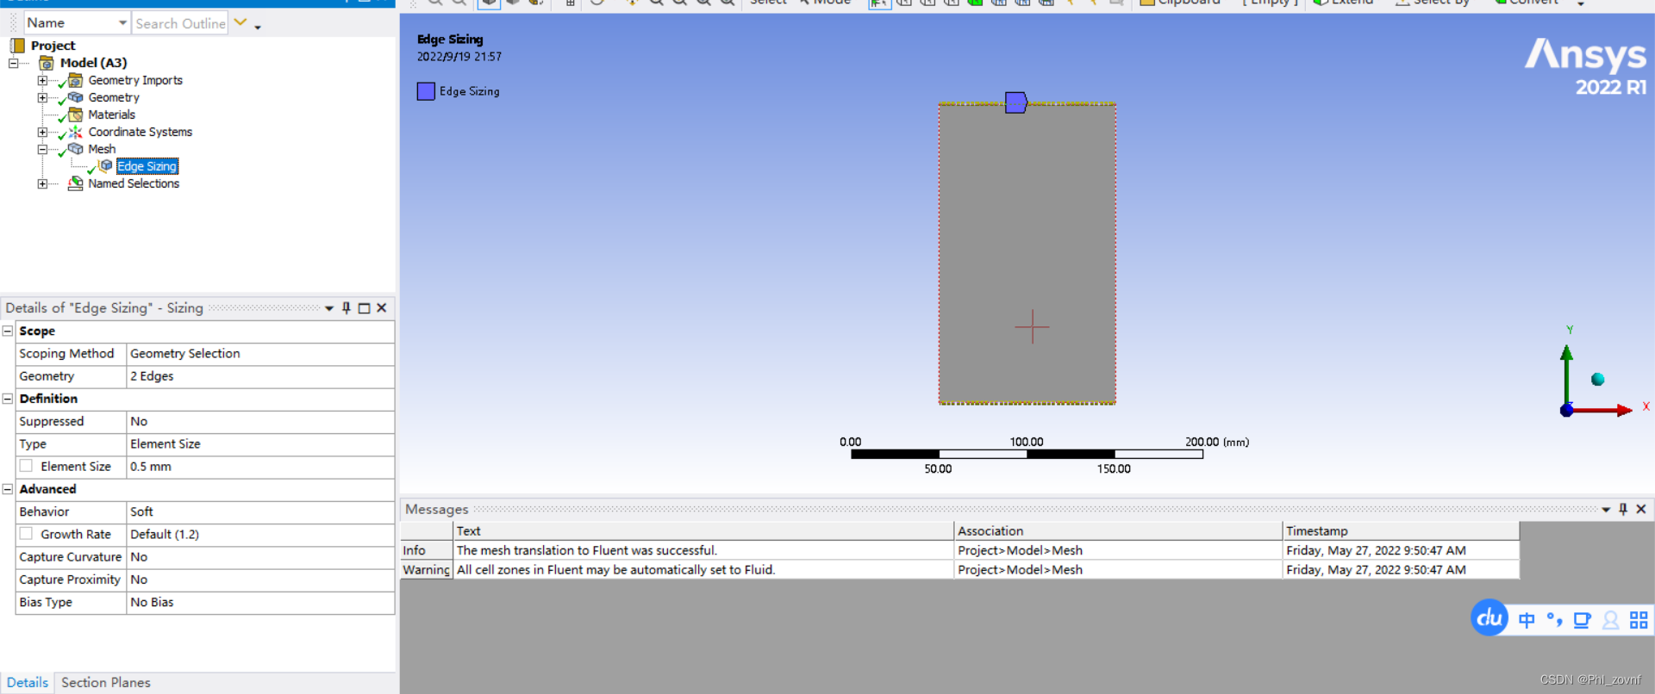Image resolution: width=1655 pixels, height=694 pixels.
Task: Collapse the Scope section in Details
Action: (x=8, y=331)
